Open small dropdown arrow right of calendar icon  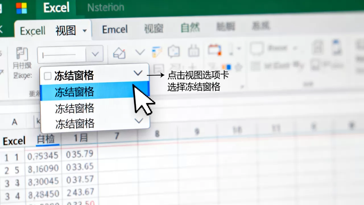pos(239,48)
